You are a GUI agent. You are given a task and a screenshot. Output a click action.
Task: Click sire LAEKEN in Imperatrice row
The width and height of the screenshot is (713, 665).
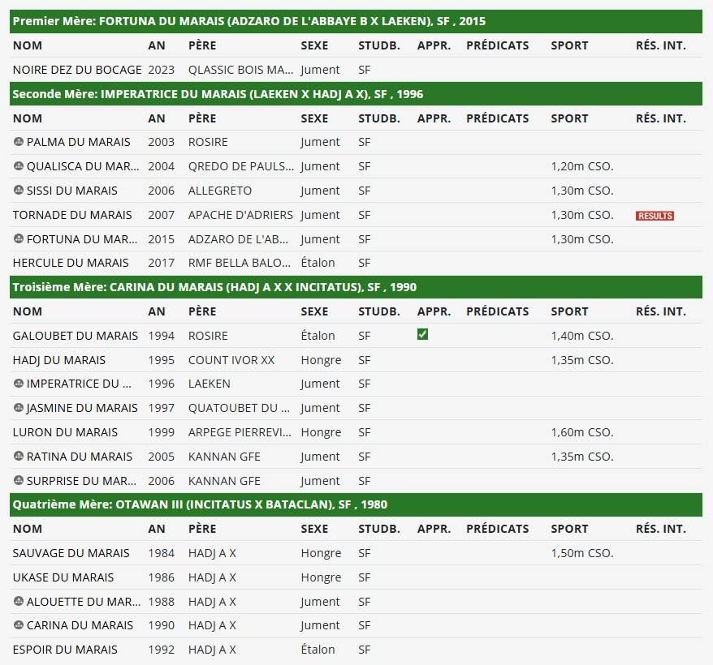(x=210, y=384)
